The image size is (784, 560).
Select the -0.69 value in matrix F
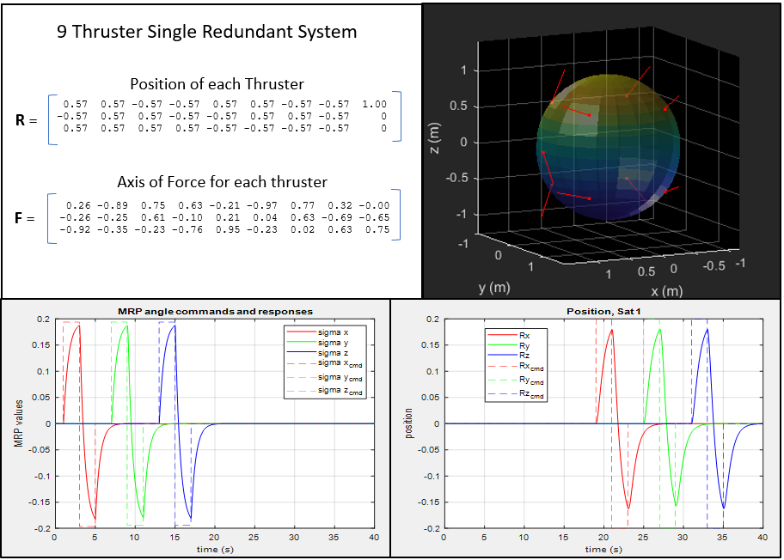[x=337, y=218]
